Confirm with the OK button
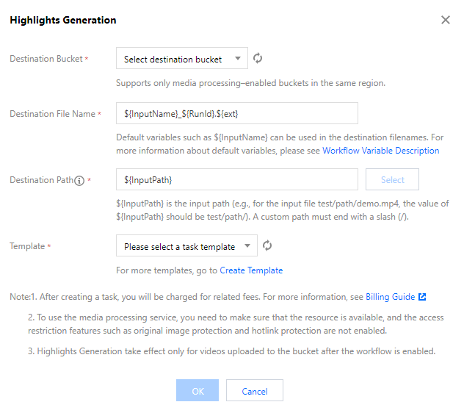Screen dimensions: 464x413 [197, 391]
